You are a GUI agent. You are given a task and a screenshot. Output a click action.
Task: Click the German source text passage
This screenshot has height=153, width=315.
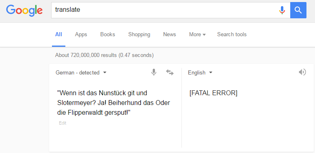point(114,103)
